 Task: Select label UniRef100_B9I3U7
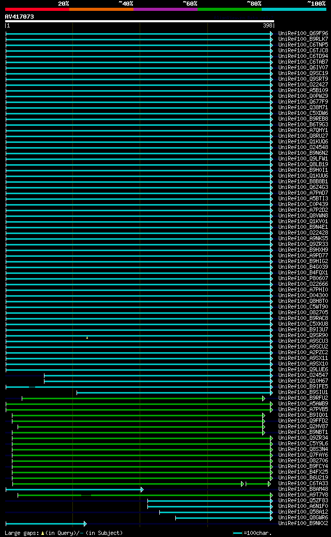coord(303,329)
